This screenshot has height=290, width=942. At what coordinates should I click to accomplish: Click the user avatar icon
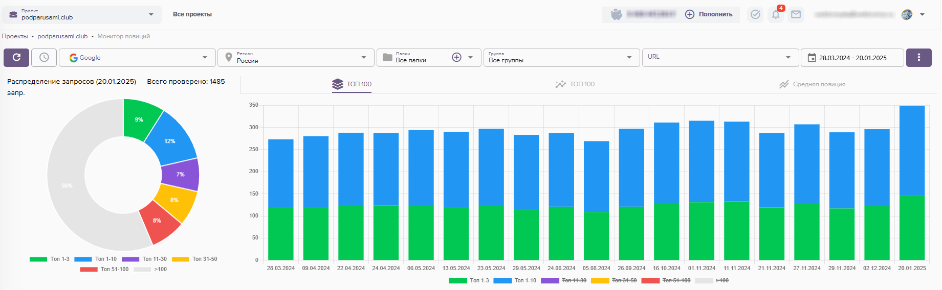(x=907, y=14)
